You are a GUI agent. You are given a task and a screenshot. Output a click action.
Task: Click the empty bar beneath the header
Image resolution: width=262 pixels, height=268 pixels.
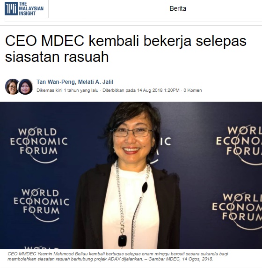[x=133, y=20]
